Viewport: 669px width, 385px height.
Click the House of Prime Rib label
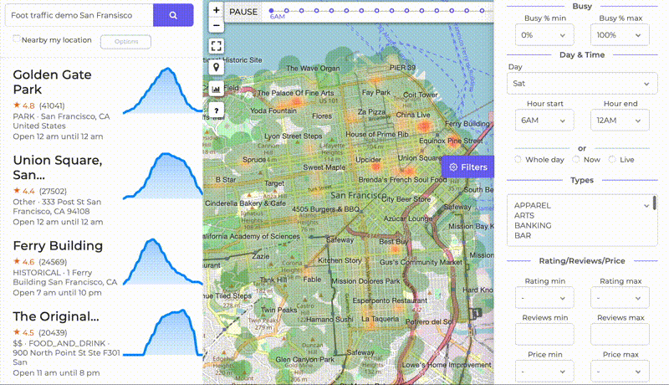click(x=377, y=134)
